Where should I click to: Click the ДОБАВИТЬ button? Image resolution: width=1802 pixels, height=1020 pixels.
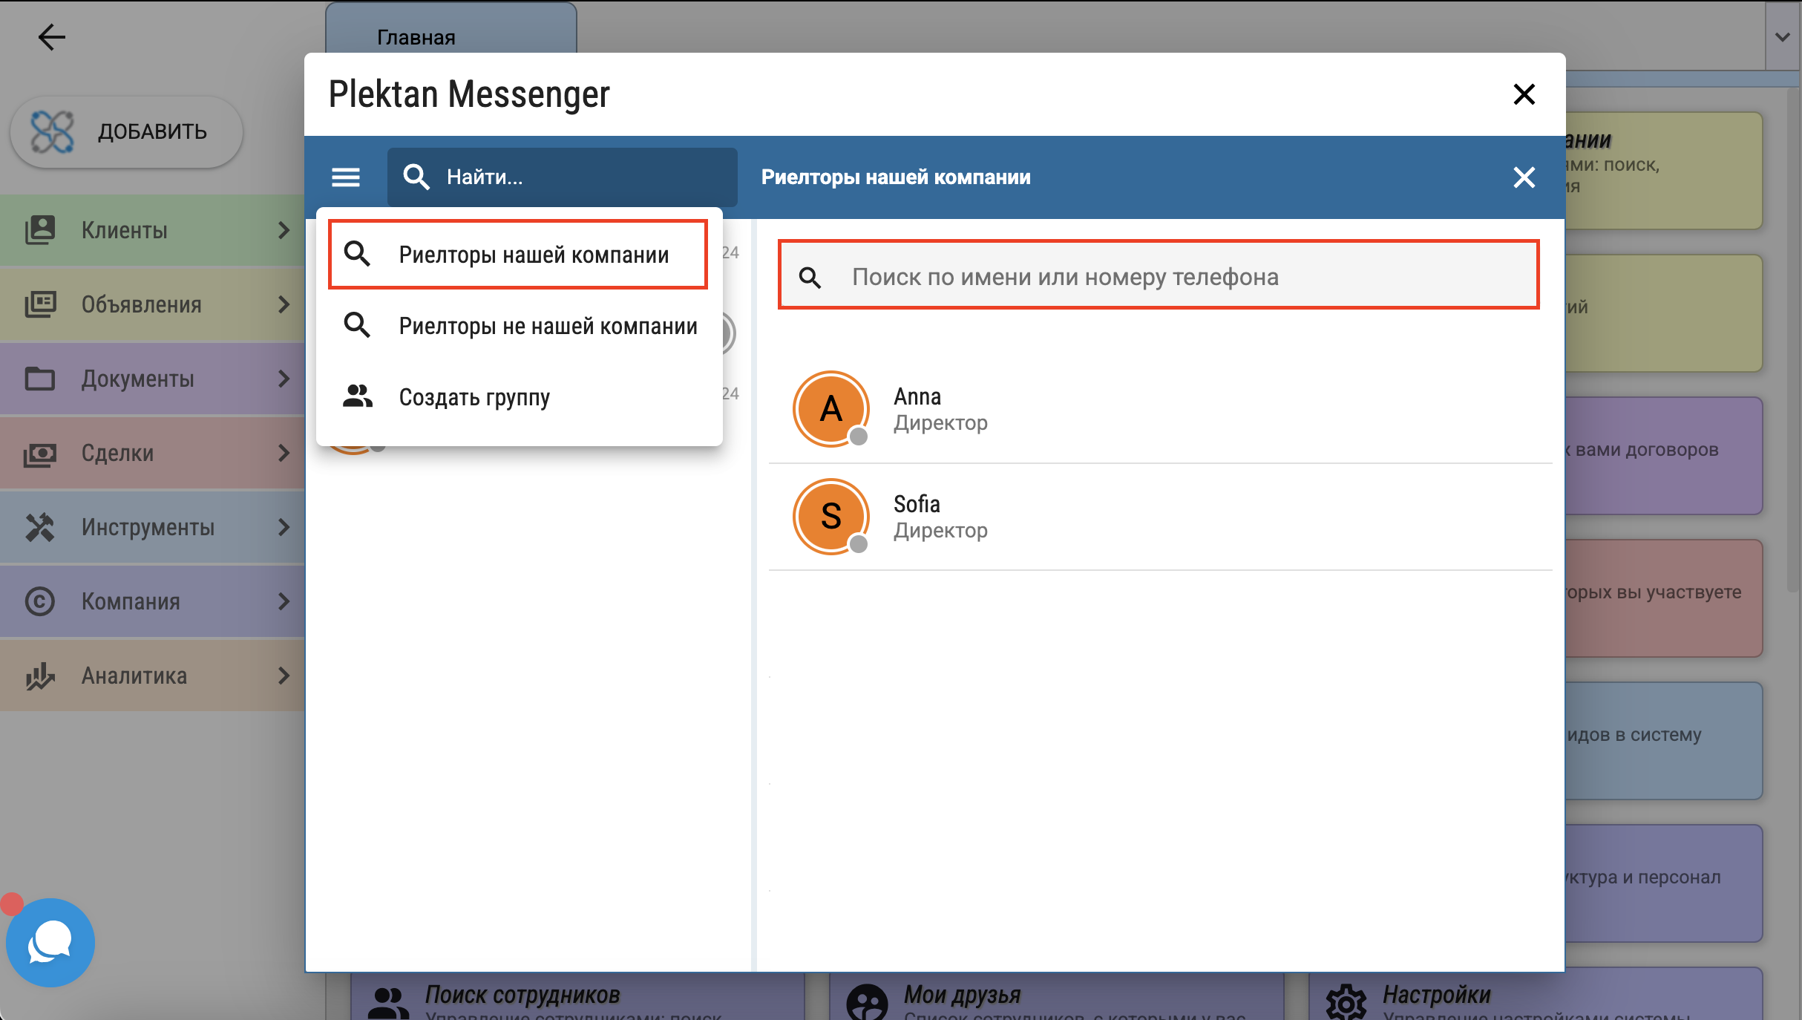point(126,132)
